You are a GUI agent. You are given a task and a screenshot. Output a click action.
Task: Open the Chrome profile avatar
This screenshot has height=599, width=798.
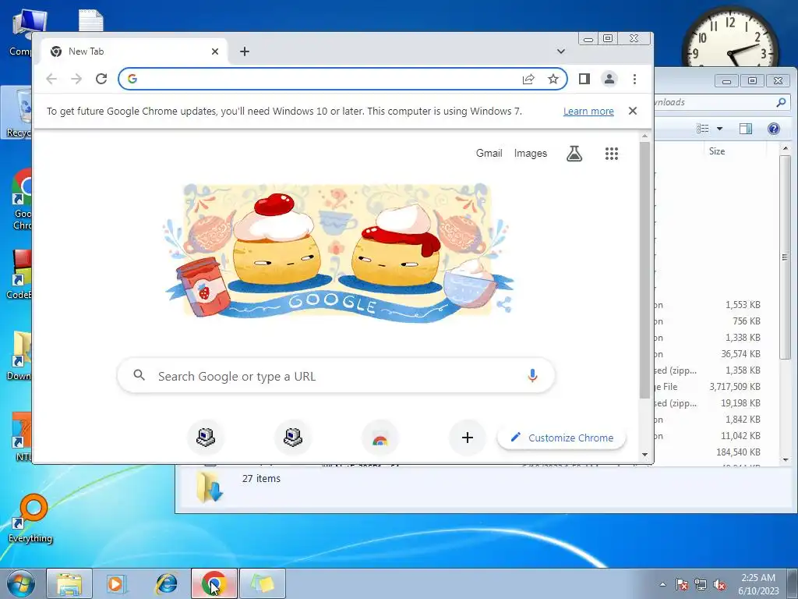point(609,79)
